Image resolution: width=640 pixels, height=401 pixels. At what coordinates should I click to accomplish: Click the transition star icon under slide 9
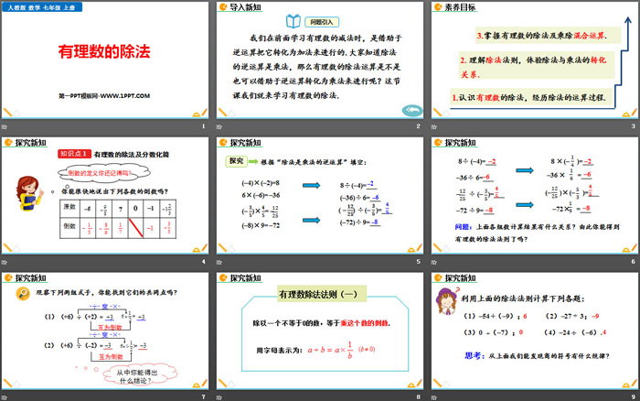434,397
